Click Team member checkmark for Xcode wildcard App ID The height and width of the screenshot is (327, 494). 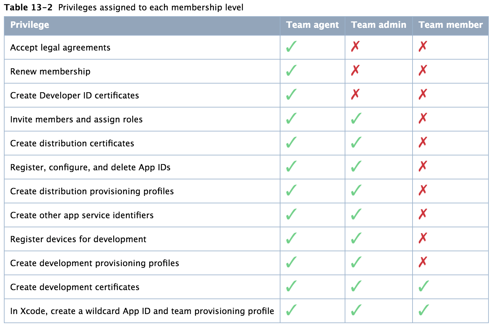424,310
